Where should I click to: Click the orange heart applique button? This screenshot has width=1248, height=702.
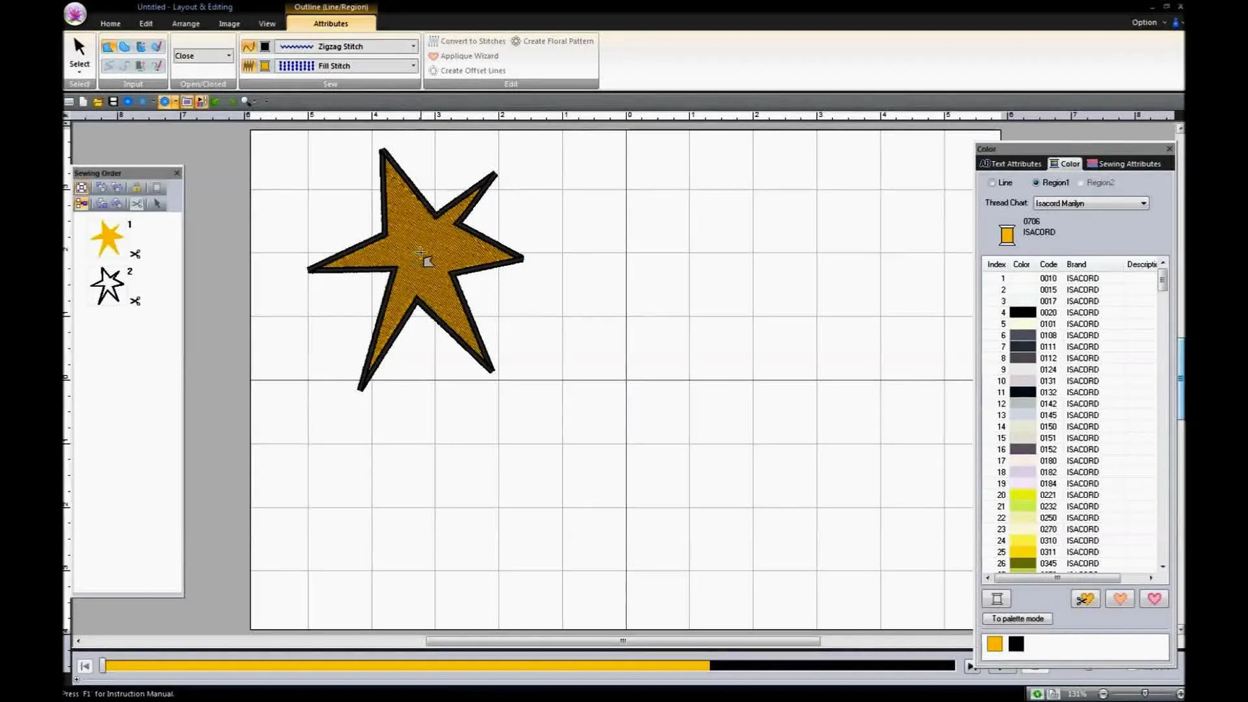(x=1120, y=599)
